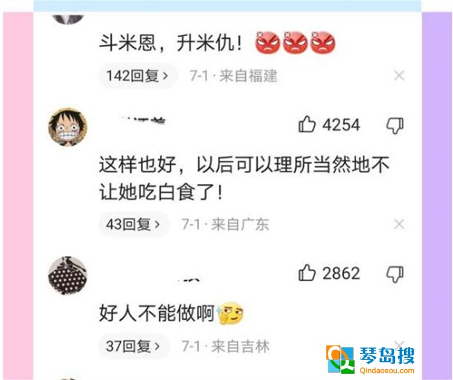Open the partially visible avatar at the top
453x380 pixels.
pyautogui.click(x=68, y=18)
